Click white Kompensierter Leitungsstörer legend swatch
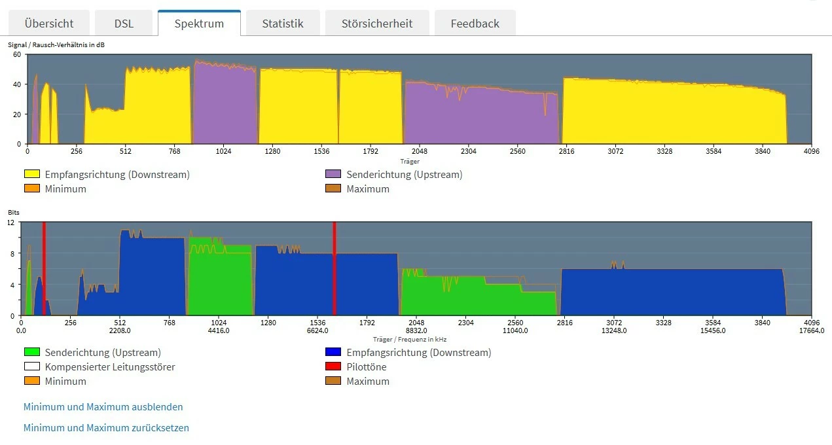The width and height of the screenshot is (832, 445). point(31,367)
